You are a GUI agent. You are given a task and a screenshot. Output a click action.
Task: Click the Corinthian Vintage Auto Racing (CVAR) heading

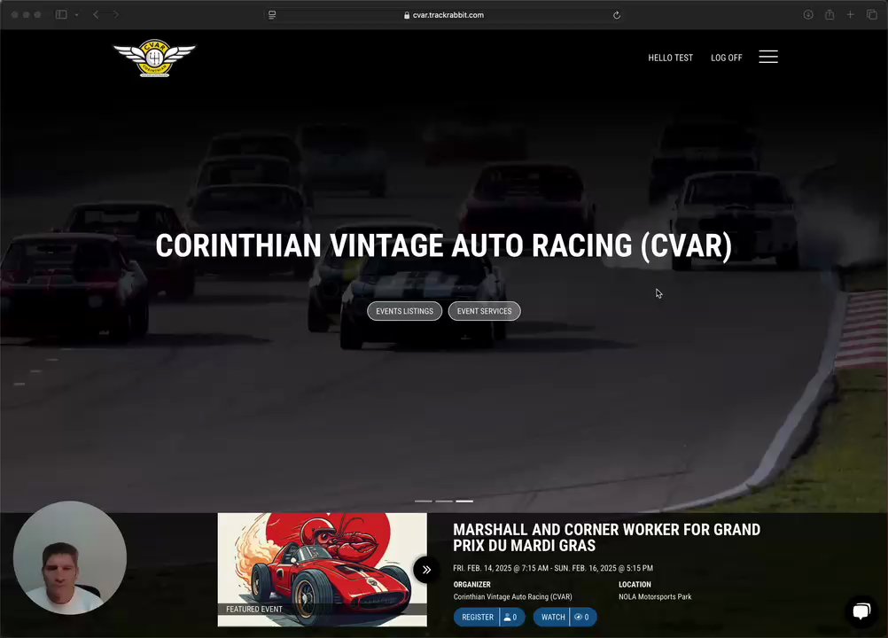[x=444, y=245]
